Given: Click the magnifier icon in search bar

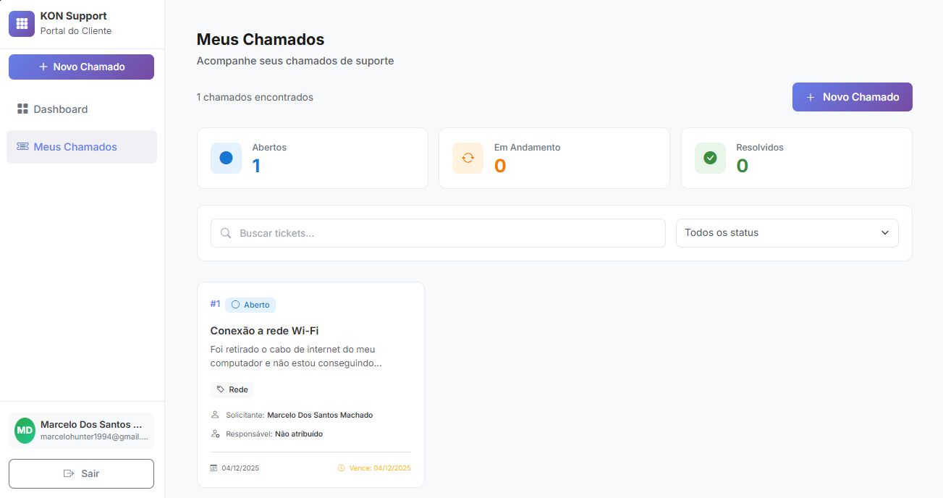Looking at the screenshot, I should point(226,233).
